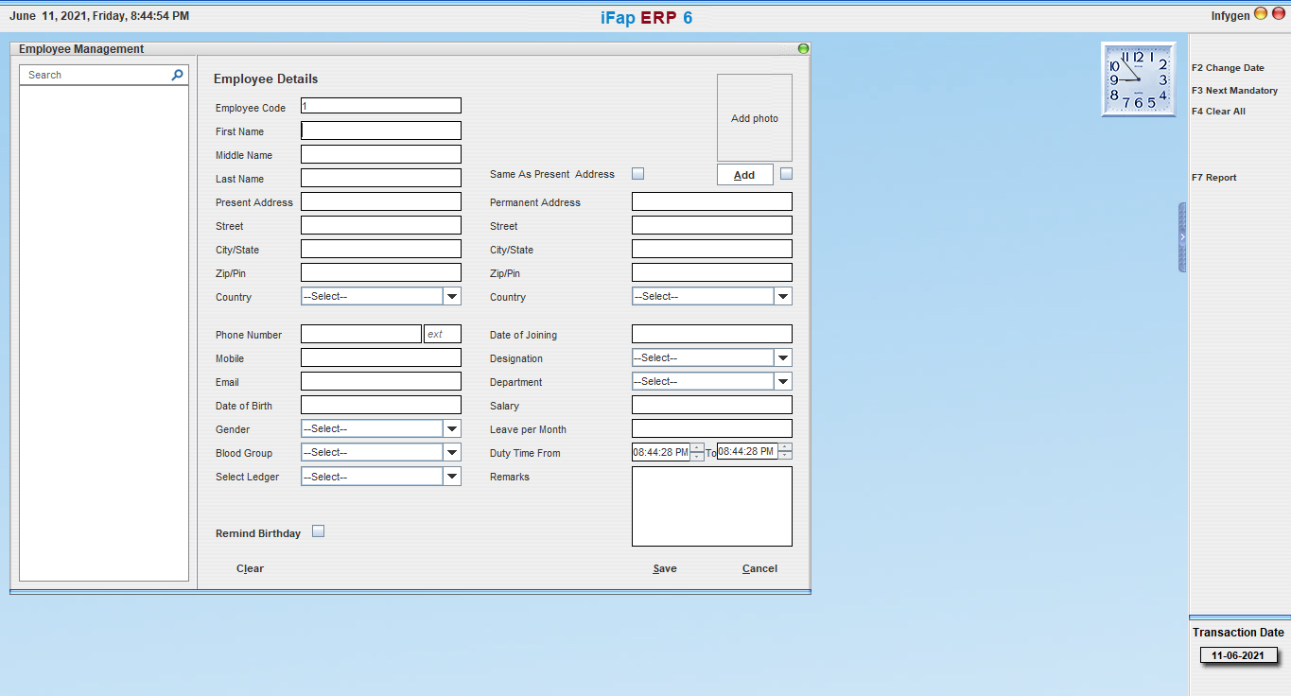Click the yellow circle icon beside Infygen
The image size is (1291, 696).
(x=1260, y=14)
